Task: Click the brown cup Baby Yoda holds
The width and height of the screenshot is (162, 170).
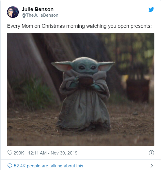Action: pyautogui.click(x=86, y=81)
